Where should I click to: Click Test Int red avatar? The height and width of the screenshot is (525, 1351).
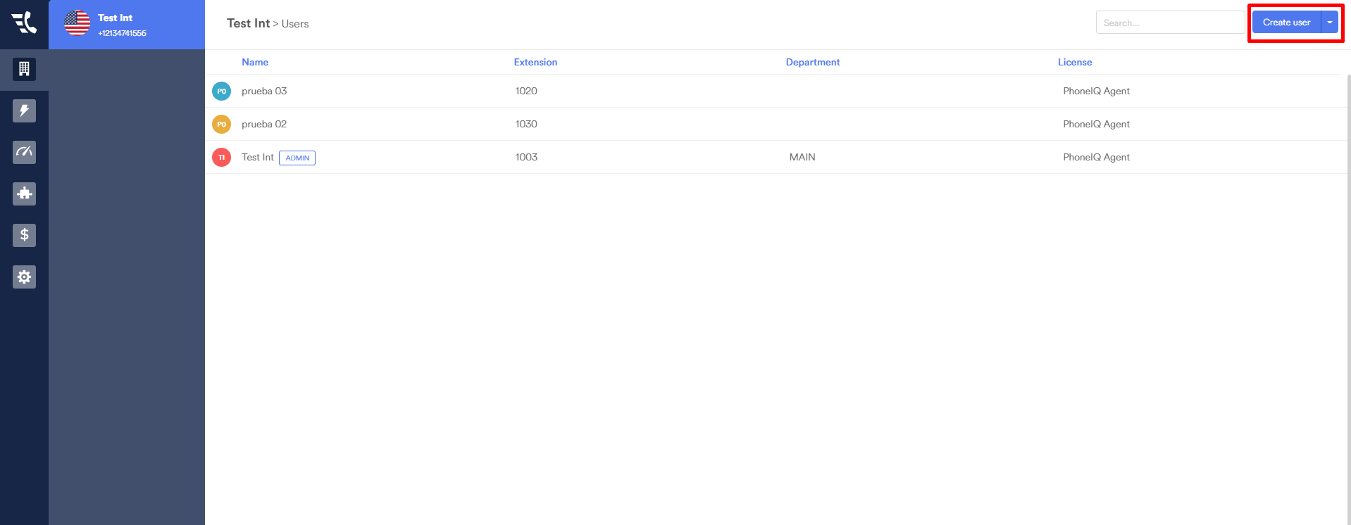pyautogui.click(x=221, y=157)
